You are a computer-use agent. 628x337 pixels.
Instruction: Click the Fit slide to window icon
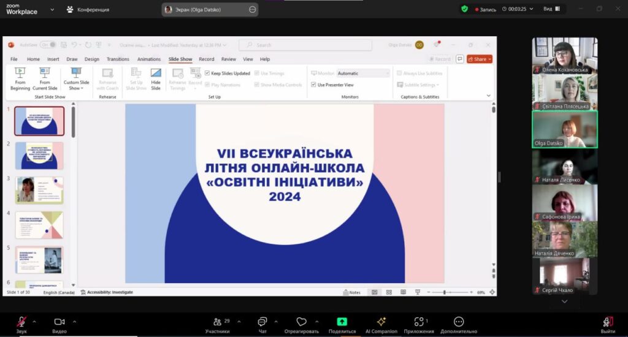pyautogui.click(x=492, y=292)
